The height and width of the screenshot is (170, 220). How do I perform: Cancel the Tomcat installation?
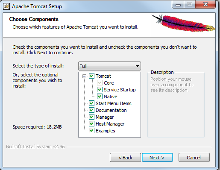194,158
